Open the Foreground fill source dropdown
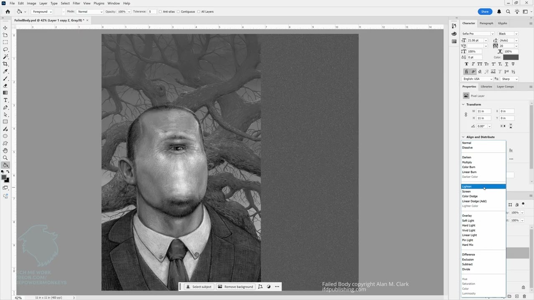 point(42,12)
